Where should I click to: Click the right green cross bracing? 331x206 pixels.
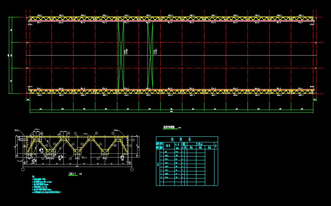pyautogui.click(x=150, y=55)
